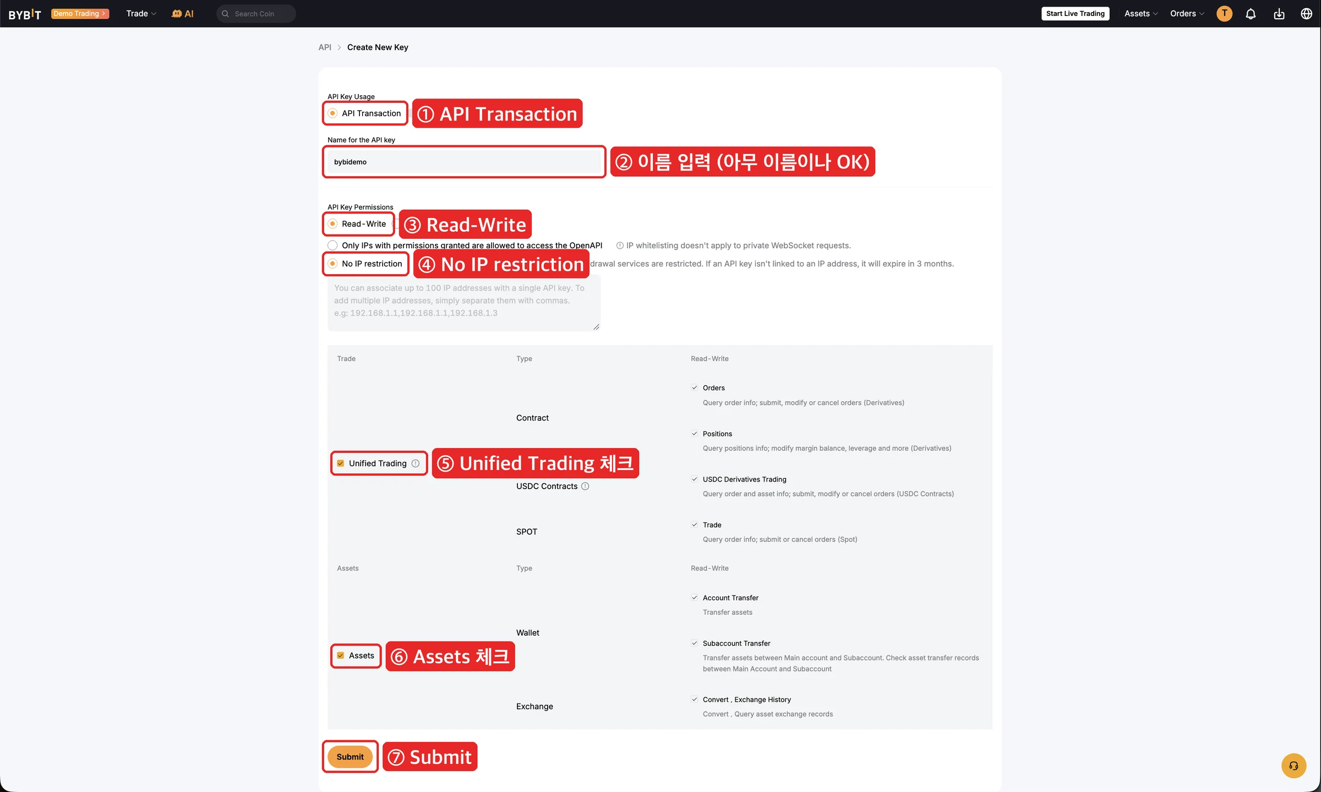Click the Create New Key breadcrumb
This screenshot has height=792, width=1321.
click(x=378, y=47)
